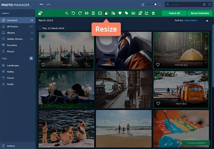
Task: Filter by Hobby tag
Action: [x=17, y=72]
